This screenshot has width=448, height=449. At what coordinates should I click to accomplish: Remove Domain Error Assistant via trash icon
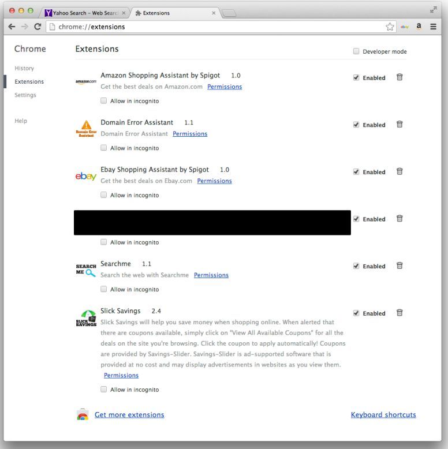pos(400,124)
